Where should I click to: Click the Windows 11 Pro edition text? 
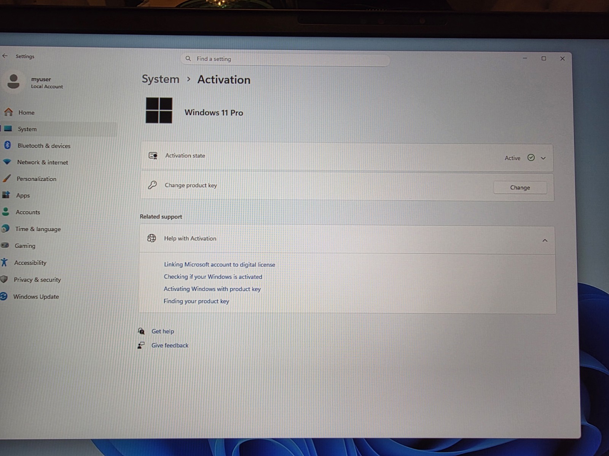pyautogui.click(x=214, y=112)
